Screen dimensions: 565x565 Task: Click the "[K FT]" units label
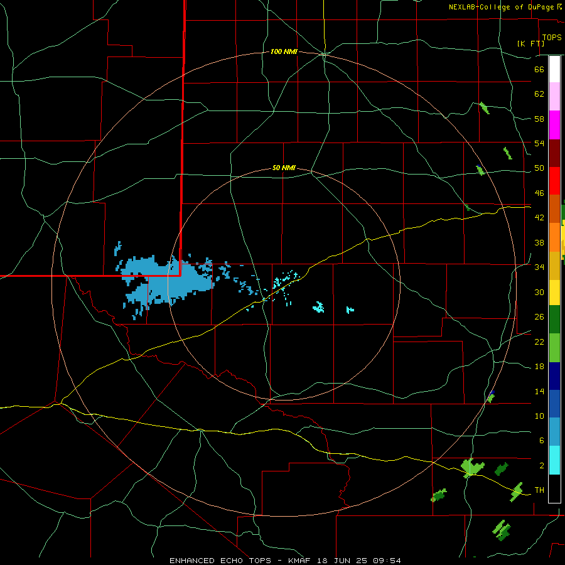[530, 43]
